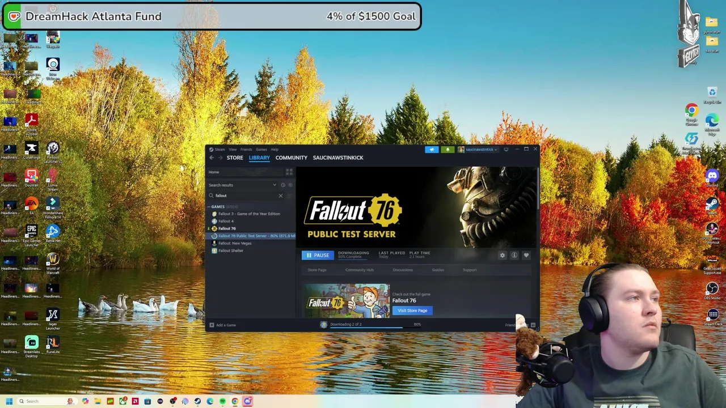Open File Explorer from the taskbar
The height and width of the screenshot is (408, 726).
(x=98, y=401)
